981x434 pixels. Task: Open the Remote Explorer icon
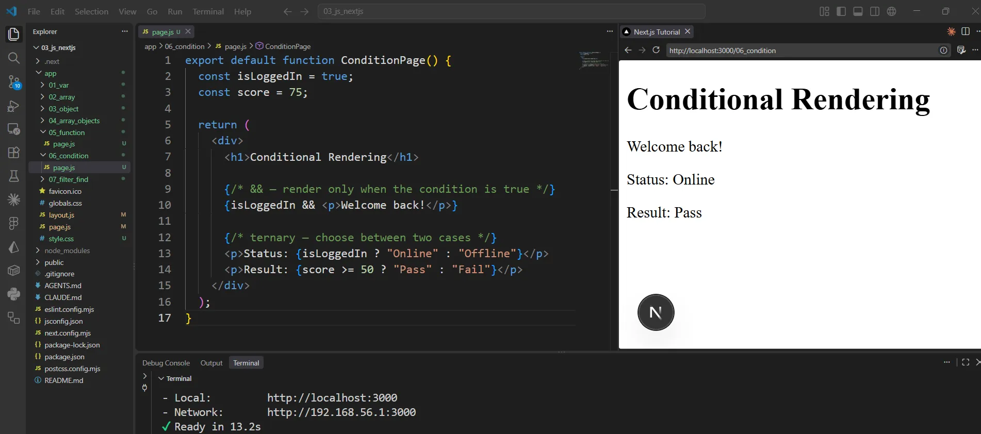(x=14, y=129)
